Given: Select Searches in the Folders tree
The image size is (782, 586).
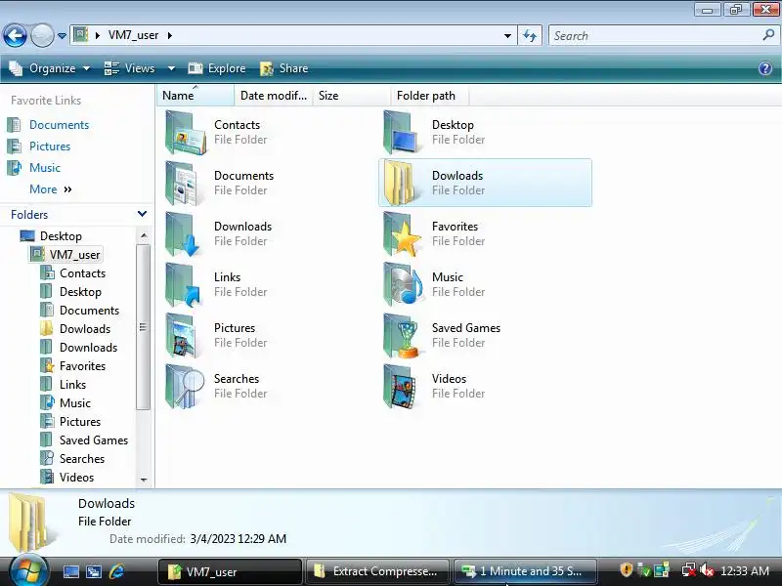Looking at the screenshot, I should click(x=82, y=458).
